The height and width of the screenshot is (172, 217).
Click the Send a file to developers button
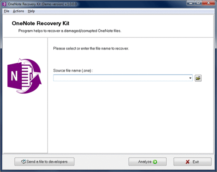click(45, 162)
